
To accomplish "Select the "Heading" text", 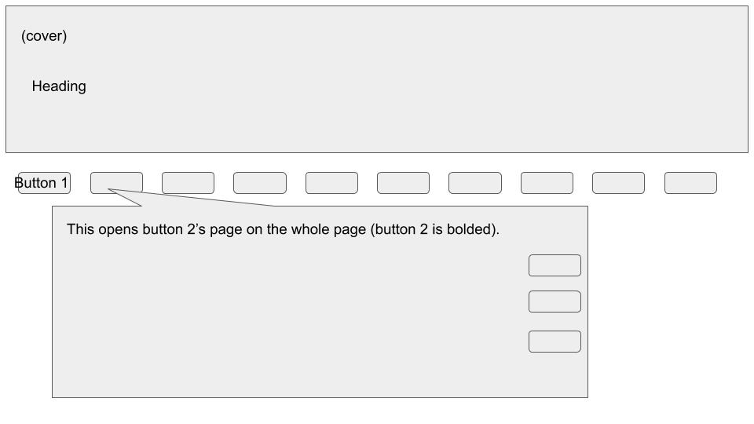I will point(59,86).
